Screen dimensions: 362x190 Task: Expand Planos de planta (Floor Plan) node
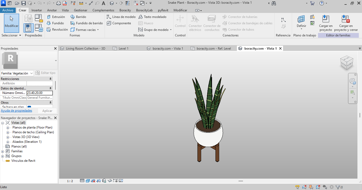click(x=8, y=128)
